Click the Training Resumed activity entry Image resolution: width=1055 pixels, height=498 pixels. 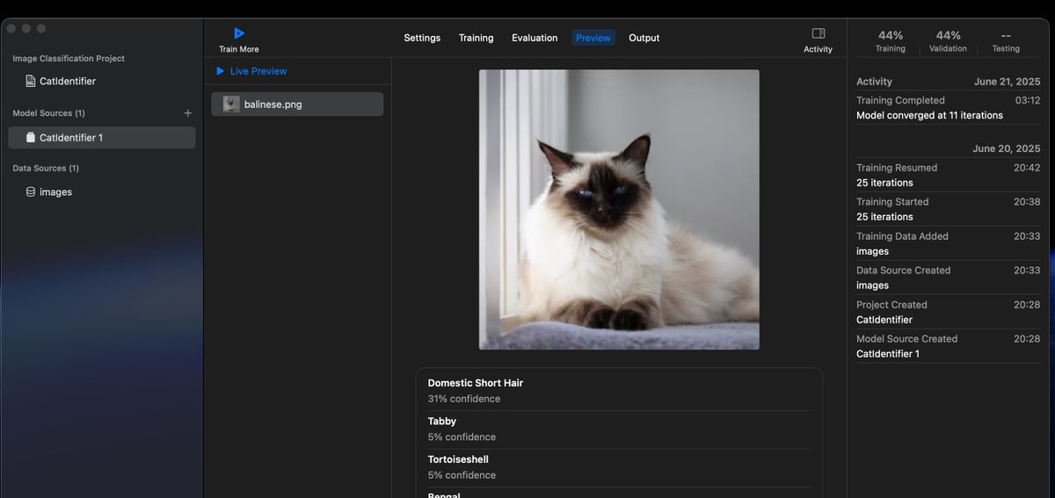click(x=948, y=176)
